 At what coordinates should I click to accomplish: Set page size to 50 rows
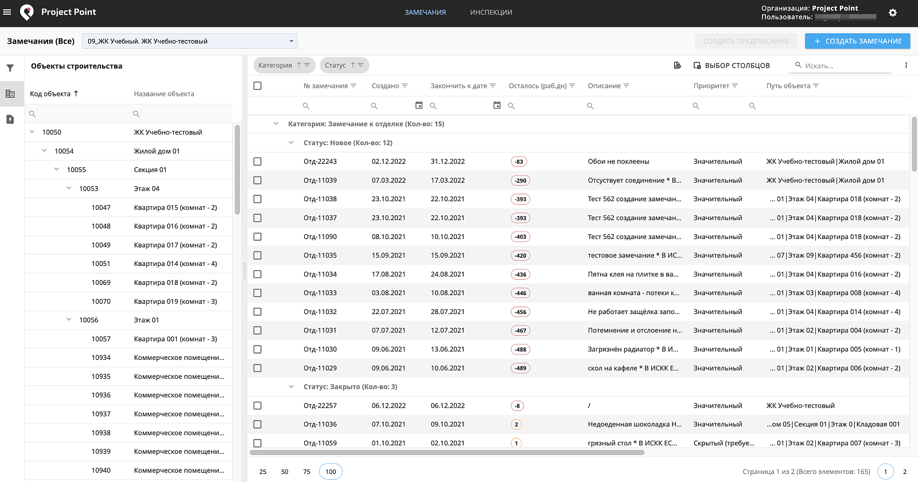[285, 472]
